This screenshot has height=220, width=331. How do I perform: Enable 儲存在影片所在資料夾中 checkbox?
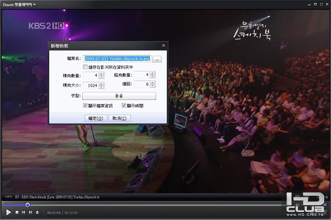(85, 67)
